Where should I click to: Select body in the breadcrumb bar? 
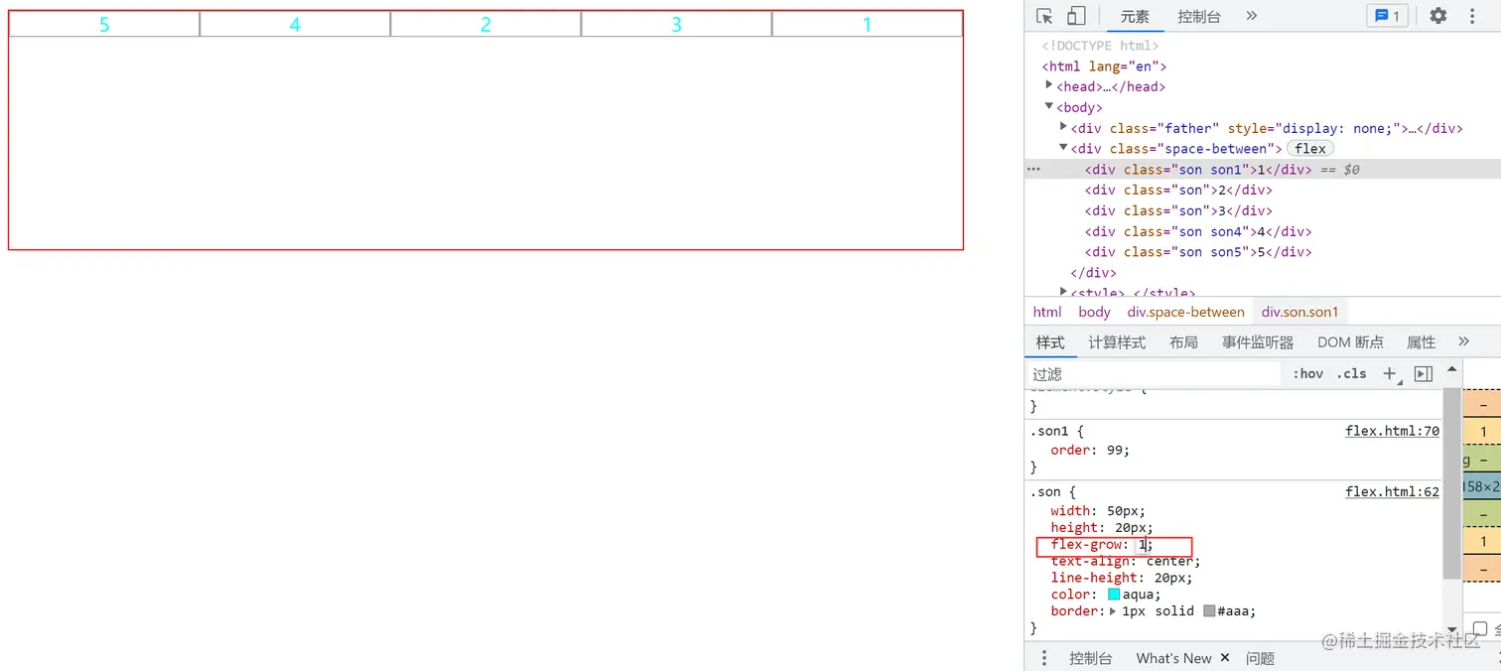[x=1094, y=312]
